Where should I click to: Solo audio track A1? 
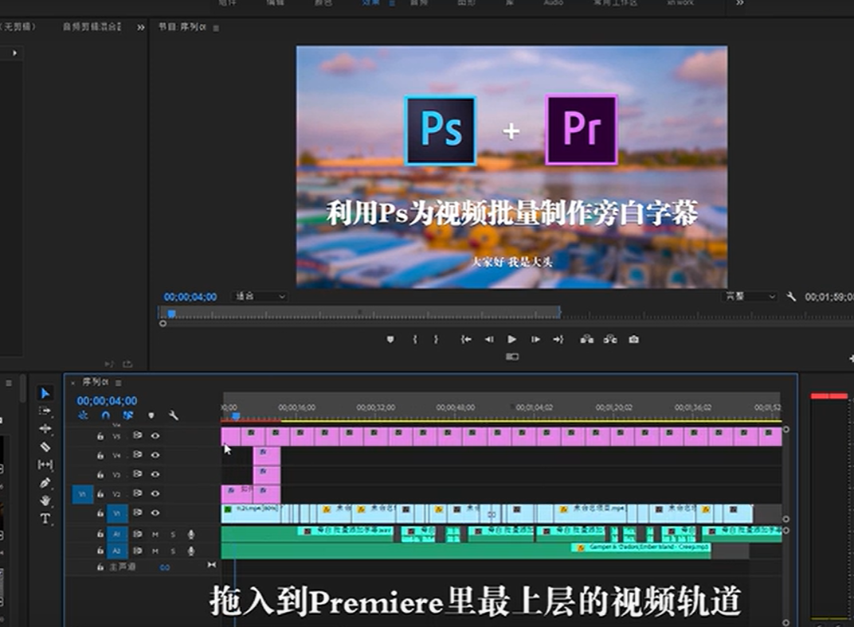[x=173, y=535]
